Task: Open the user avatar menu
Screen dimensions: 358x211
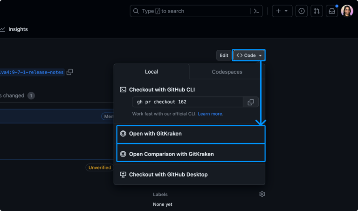Action: pyautogui.click(x=347, y=11)
